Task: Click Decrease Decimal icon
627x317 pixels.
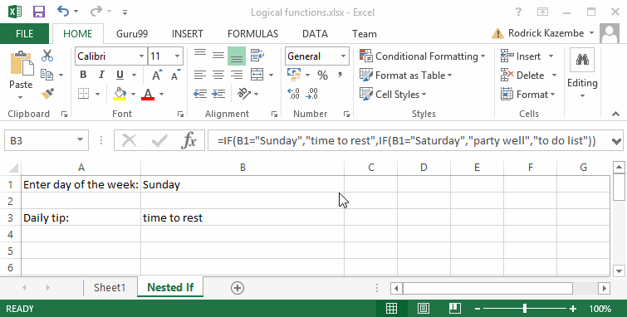Action: [312, 94]
